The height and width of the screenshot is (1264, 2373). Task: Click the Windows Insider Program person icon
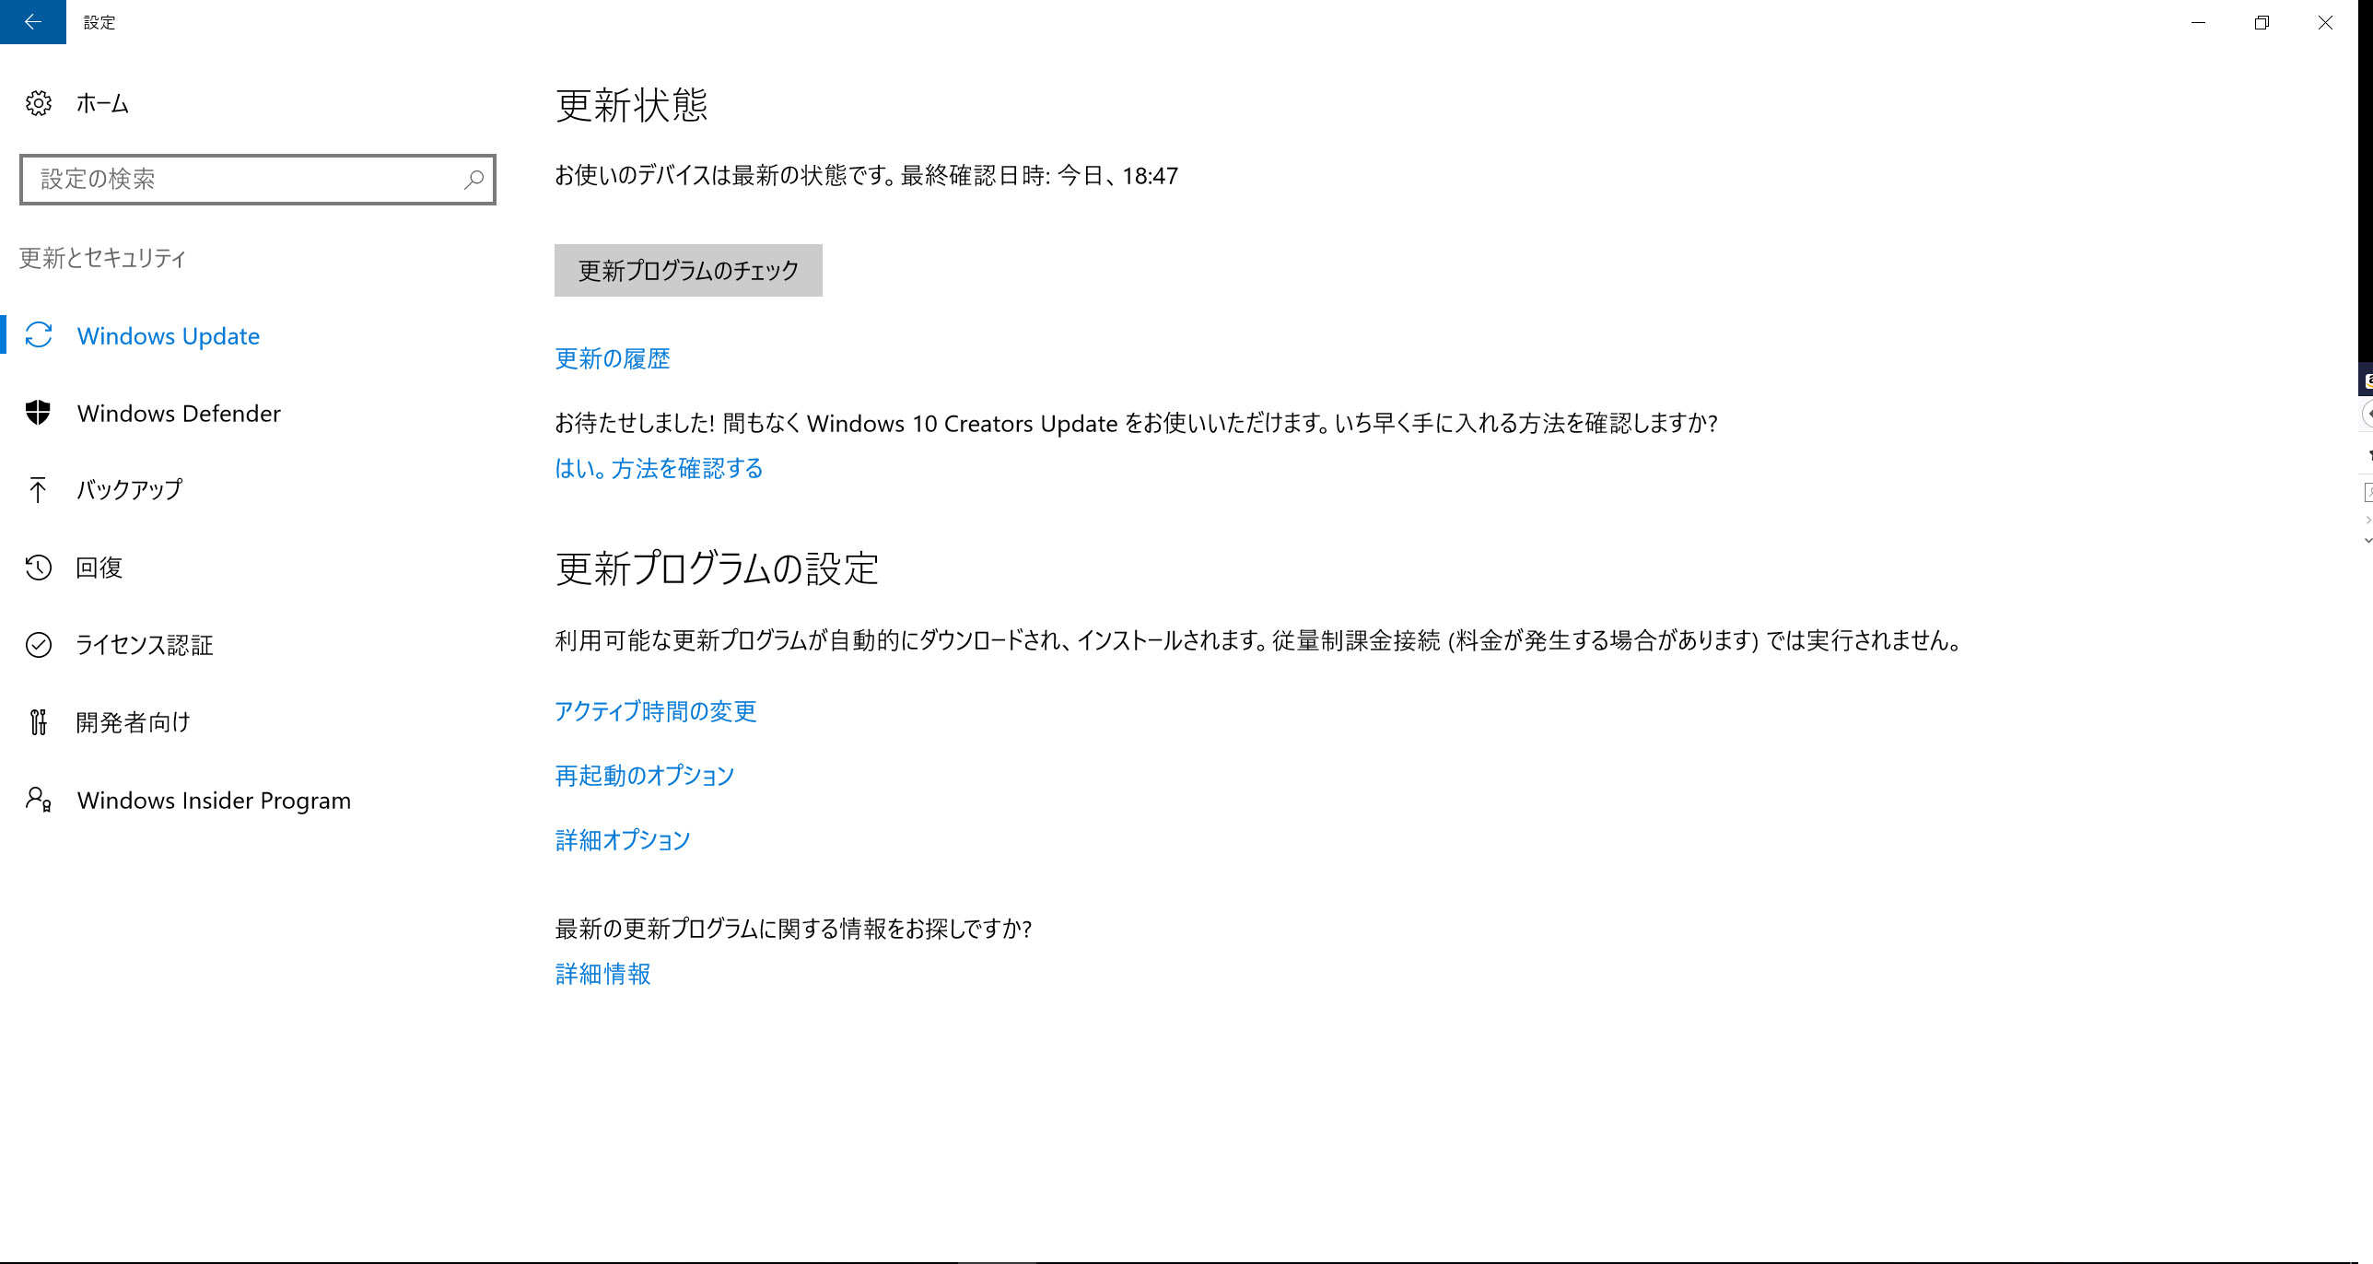click(x=39, y=800)
